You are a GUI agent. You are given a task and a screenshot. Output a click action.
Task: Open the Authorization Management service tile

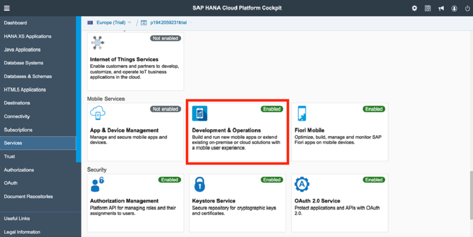tap(135, 203)
